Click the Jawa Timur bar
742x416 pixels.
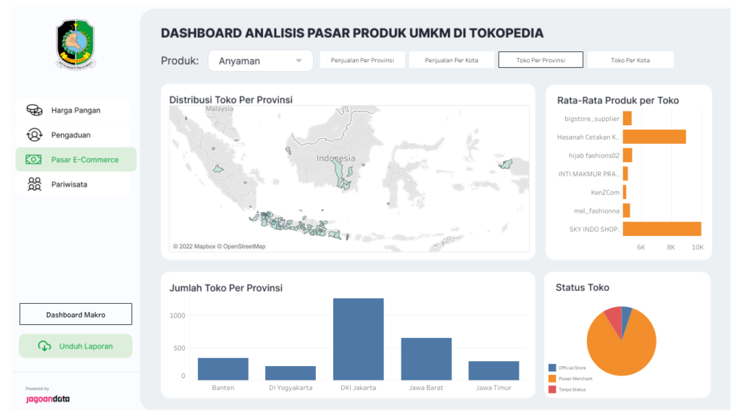(493, 370)
